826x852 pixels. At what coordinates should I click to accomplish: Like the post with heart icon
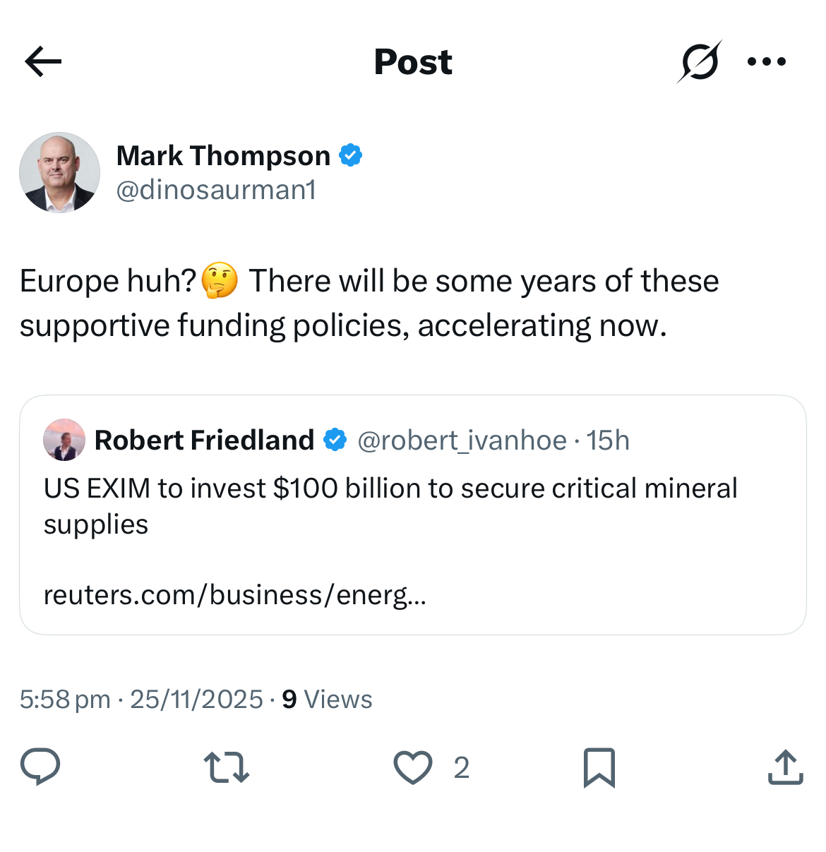413,767
